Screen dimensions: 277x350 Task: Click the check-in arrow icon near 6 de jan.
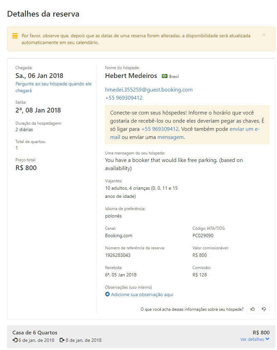pyautogui.click(x=15, y=340)
